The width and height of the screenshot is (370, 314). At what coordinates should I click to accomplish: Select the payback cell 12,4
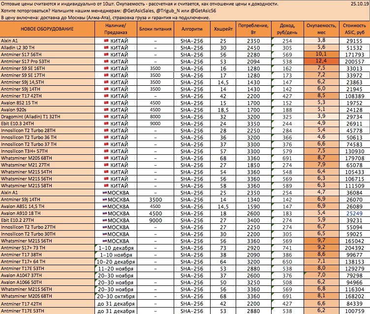click(321, 61)
